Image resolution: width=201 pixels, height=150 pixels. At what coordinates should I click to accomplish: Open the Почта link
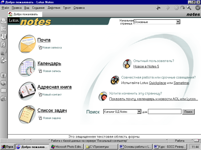[44, 40]
